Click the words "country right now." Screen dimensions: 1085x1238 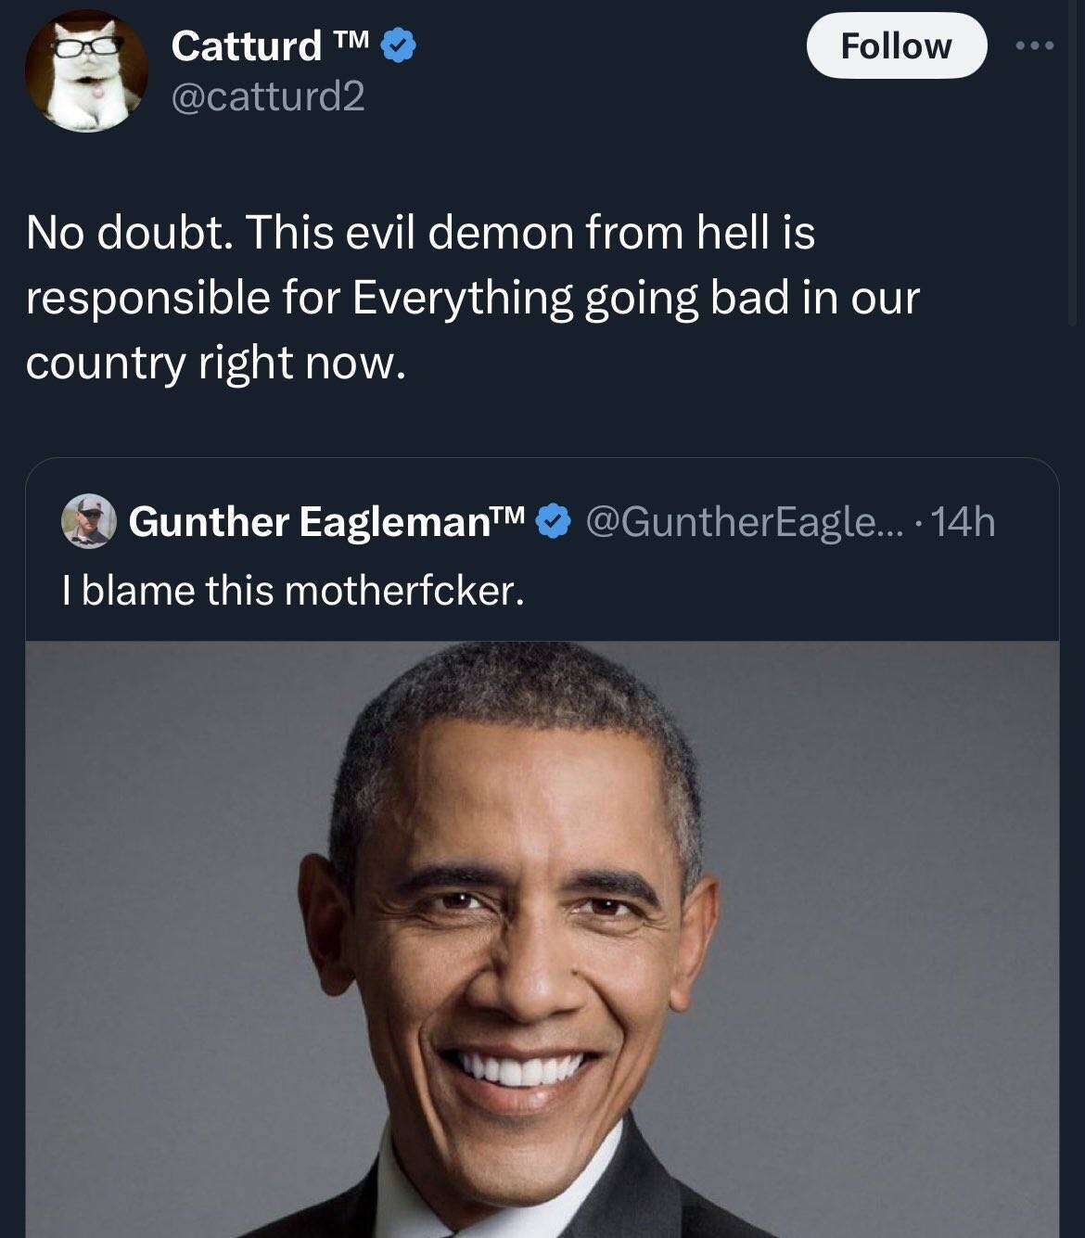(215, 363)
